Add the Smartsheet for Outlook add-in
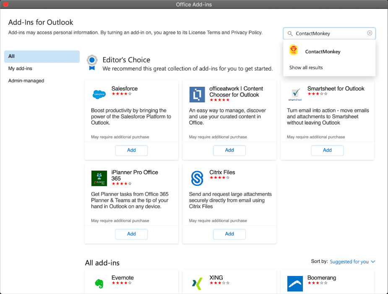 click(x=327, y=150)
